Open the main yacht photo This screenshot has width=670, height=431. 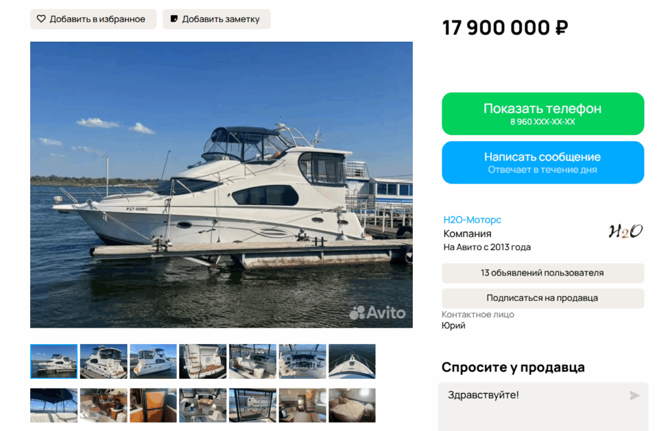click(x=221, y=185)
